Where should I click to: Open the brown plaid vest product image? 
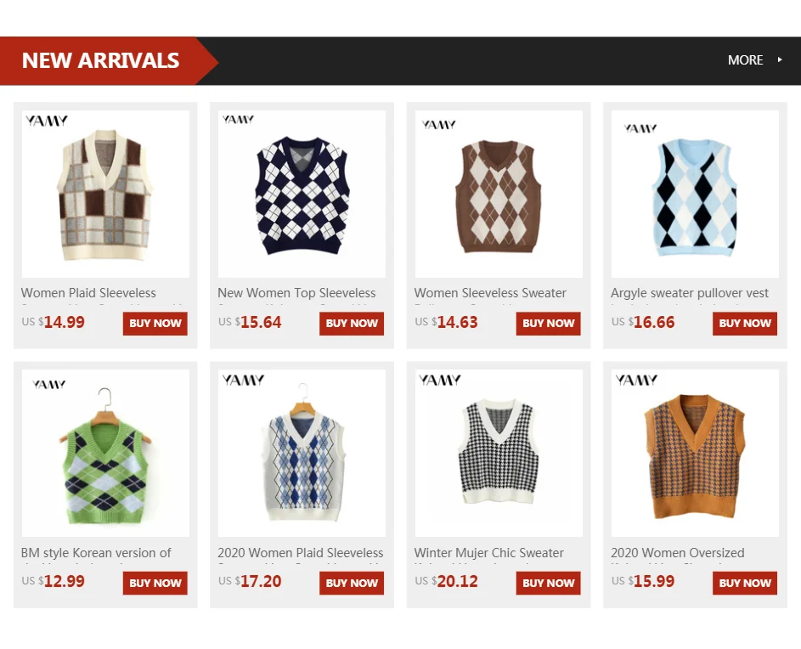point(105,195)
